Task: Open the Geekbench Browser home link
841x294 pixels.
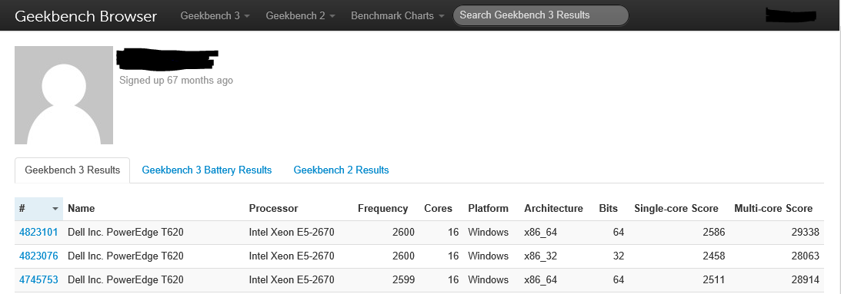Action: [x=86, y=16]
